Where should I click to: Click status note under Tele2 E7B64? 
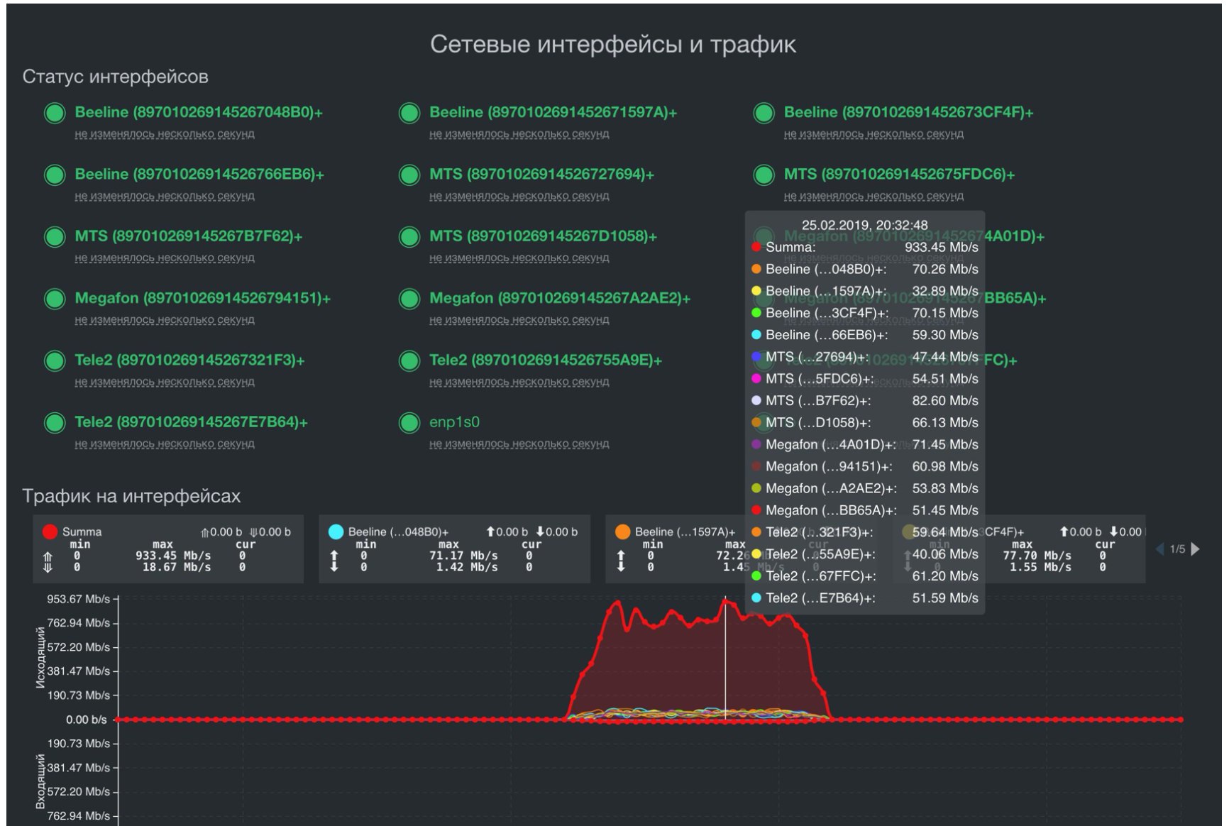[165, 444]
